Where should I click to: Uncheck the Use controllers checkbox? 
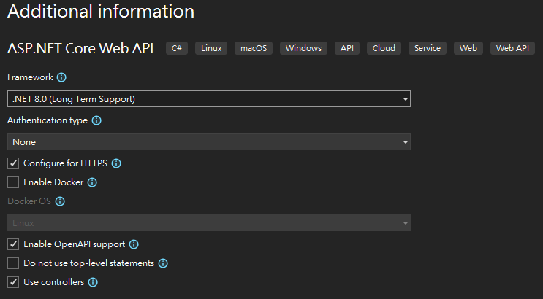point(13,282)
